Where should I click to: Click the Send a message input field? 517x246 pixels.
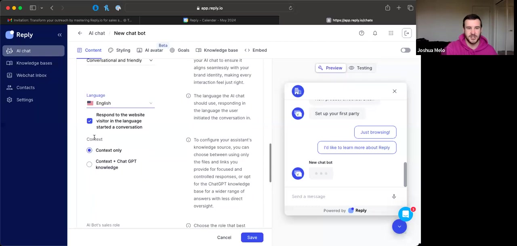click(338, 197)
